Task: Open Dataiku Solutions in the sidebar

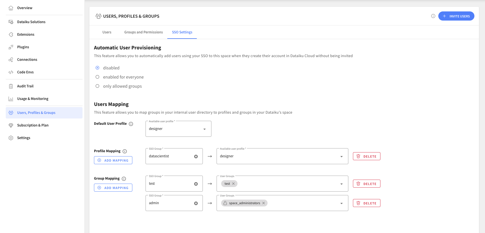Action: coord(44,22)
